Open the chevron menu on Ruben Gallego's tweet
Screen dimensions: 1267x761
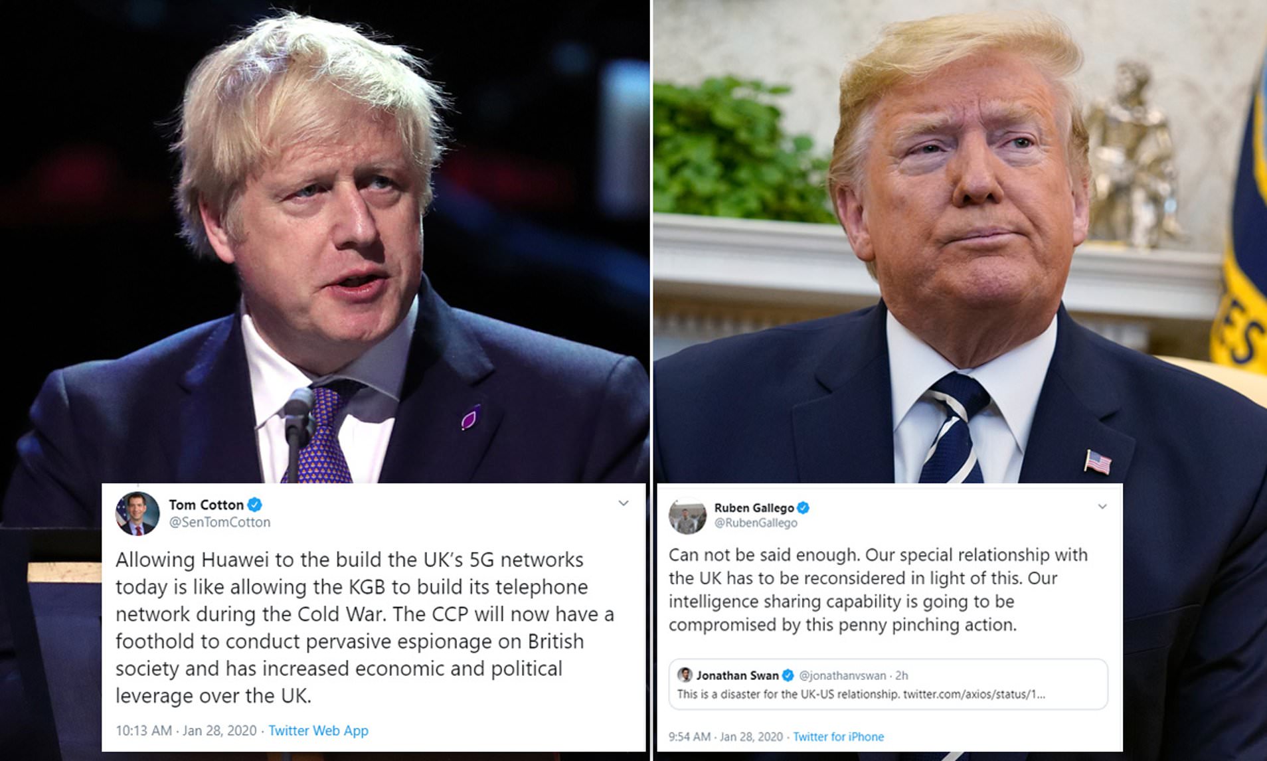[1102, 507]
